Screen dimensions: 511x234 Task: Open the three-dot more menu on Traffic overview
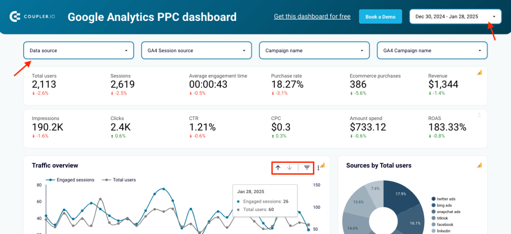click(318, 168)
